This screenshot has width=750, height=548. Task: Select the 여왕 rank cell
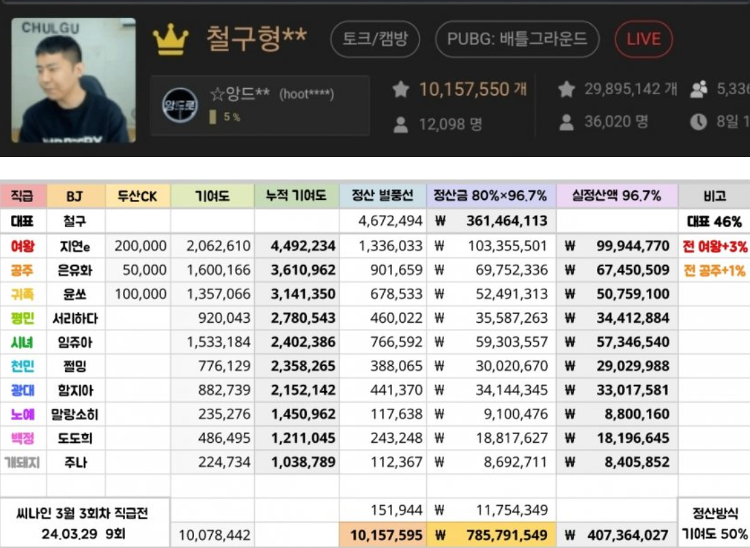23,246
